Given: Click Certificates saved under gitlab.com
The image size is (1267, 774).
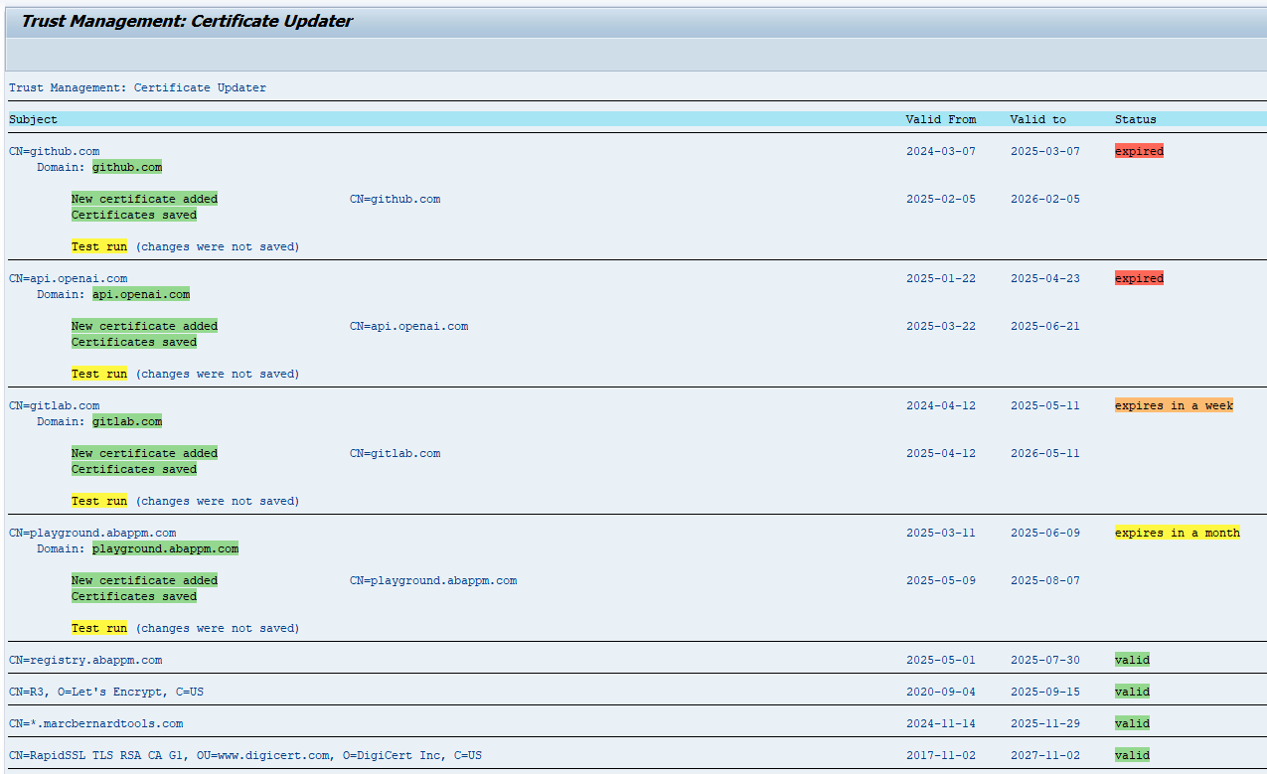Looking at the screenshot, I should click(x=134, y=469).
